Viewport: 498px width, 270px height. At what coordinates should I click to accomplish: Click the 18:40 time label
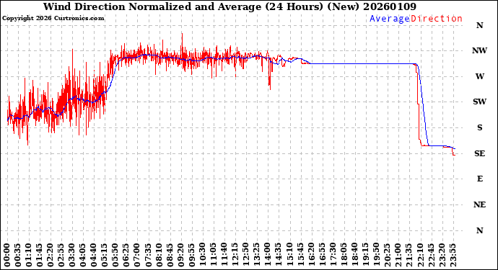click(x=354, y=256)
